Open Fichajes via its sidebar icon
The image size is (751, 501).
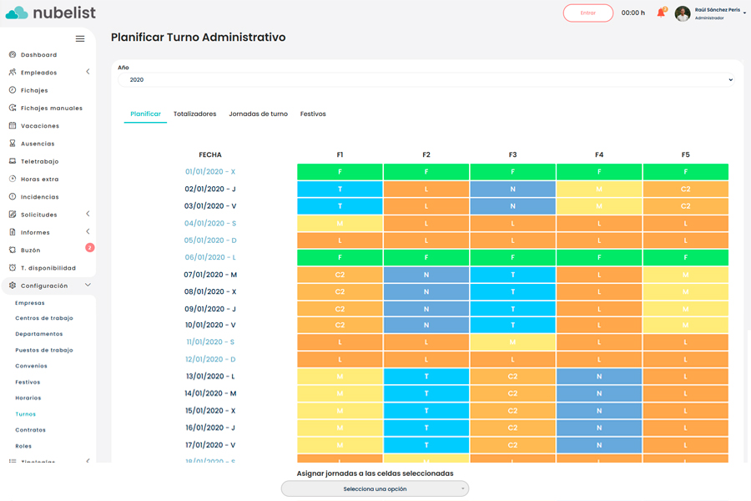pyautogui.click(x=13, y=90)
